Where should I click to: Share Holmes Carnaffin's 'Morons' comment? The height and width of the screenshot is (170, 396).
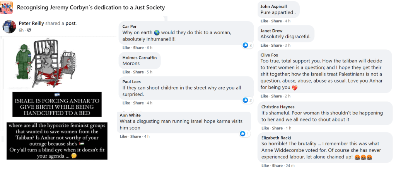coord(138,72)
